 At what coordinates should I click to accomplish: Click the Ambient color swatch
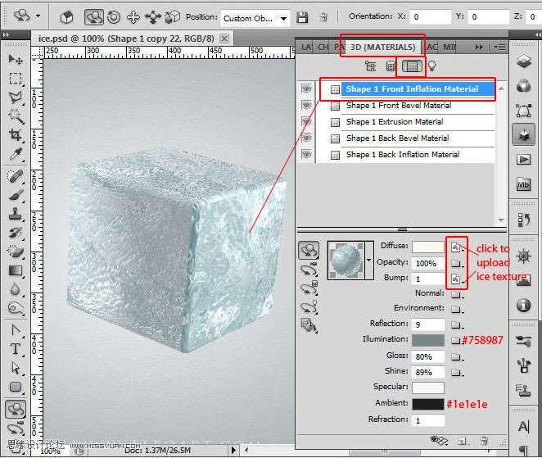(x=428, y=404)
